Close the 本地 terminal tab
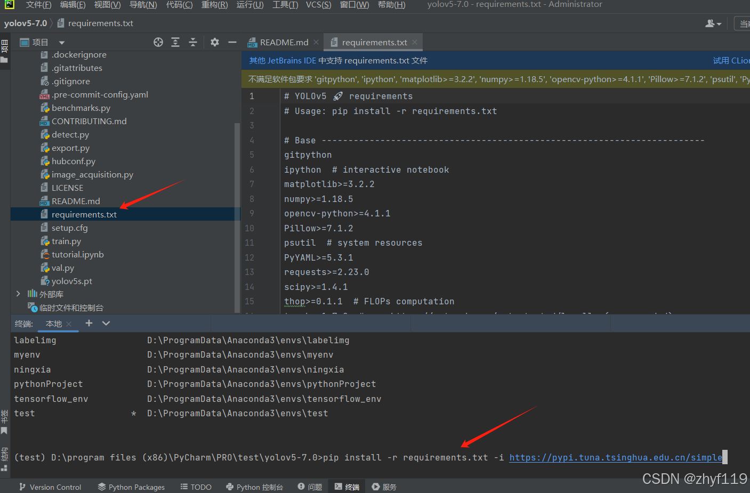This screenshot has width=750, height=493. coord(69,324)
